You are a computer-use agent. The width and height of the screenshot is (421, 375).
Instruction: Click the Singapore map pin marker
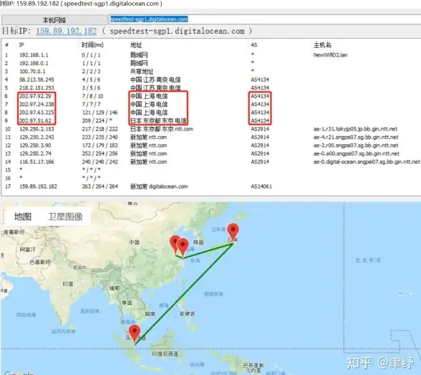(135, 333)
